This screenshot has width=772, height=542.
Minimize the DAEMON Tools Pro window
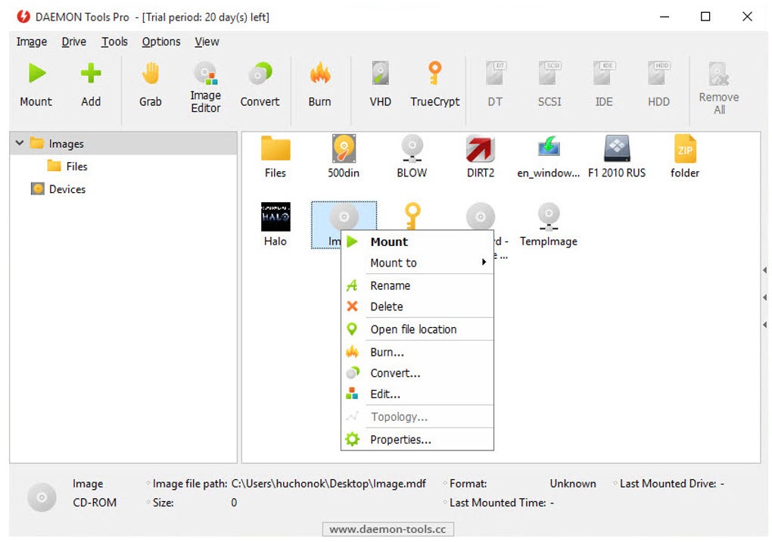coord(665,17)
